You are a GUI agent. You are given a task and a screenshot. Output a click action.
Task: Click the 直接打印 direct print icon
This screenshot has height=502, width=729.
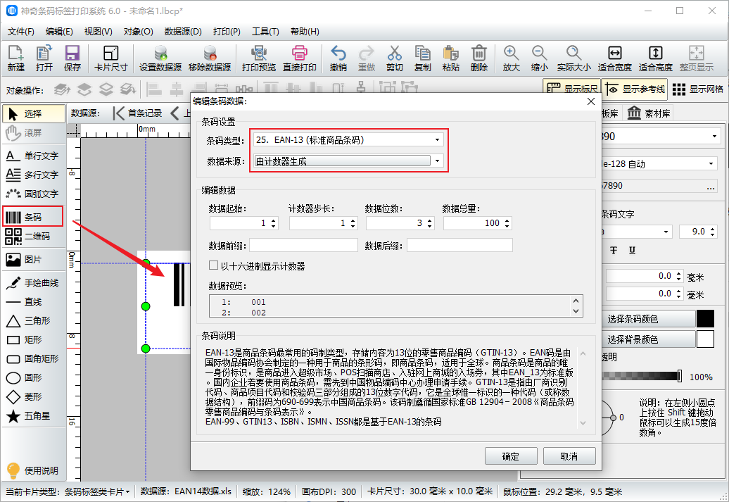[x=299, y=58]
